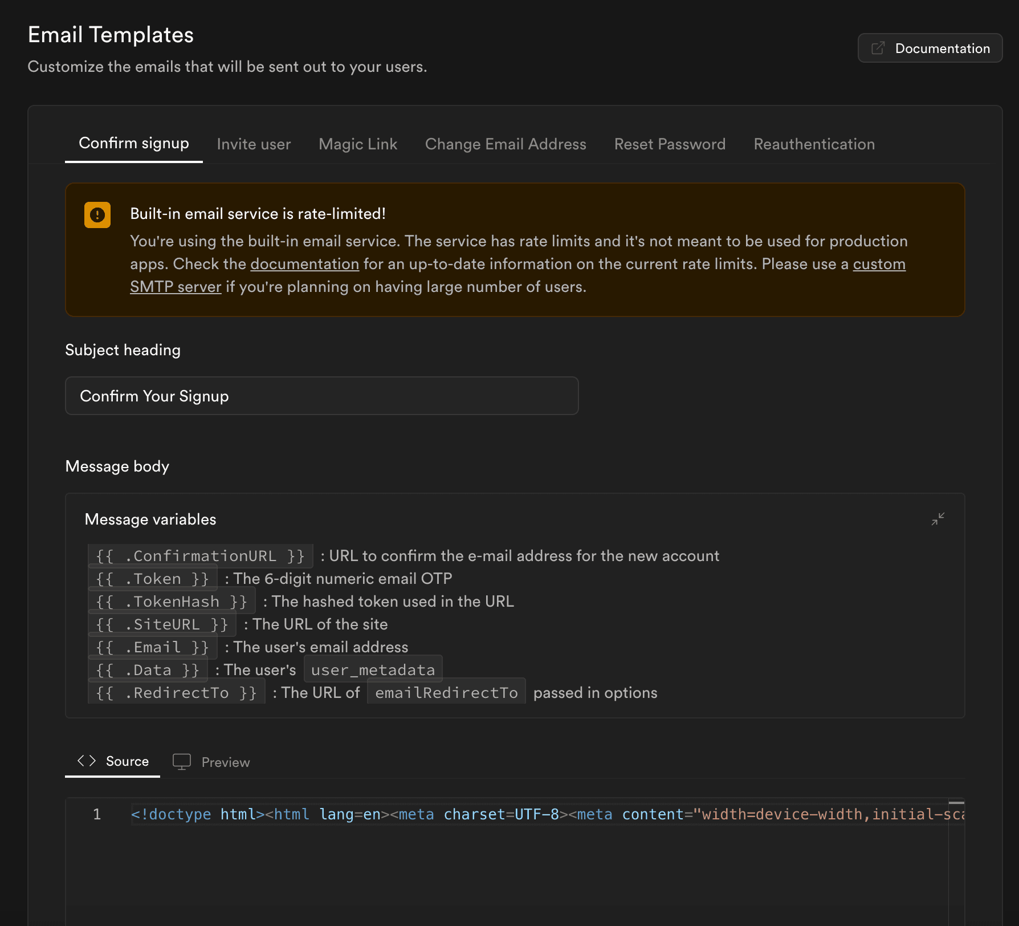Image resolution: width=1019 pixels, height=926 pixels.
Task: Open the Documentation button
Action: 930,48
